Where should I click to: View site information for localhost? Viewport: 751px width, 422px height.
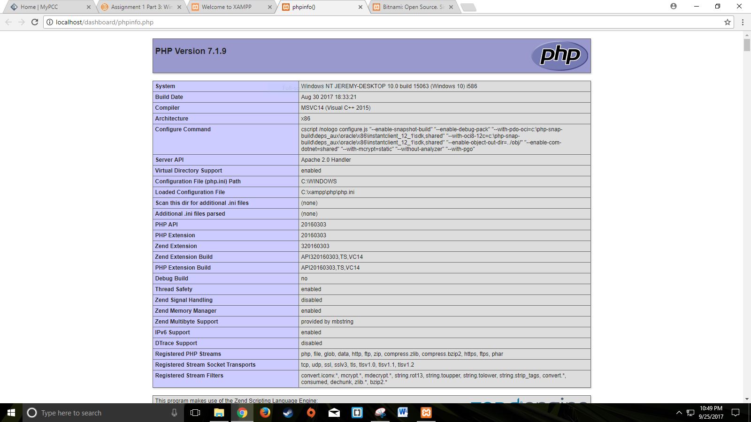[x=49, y=22]
